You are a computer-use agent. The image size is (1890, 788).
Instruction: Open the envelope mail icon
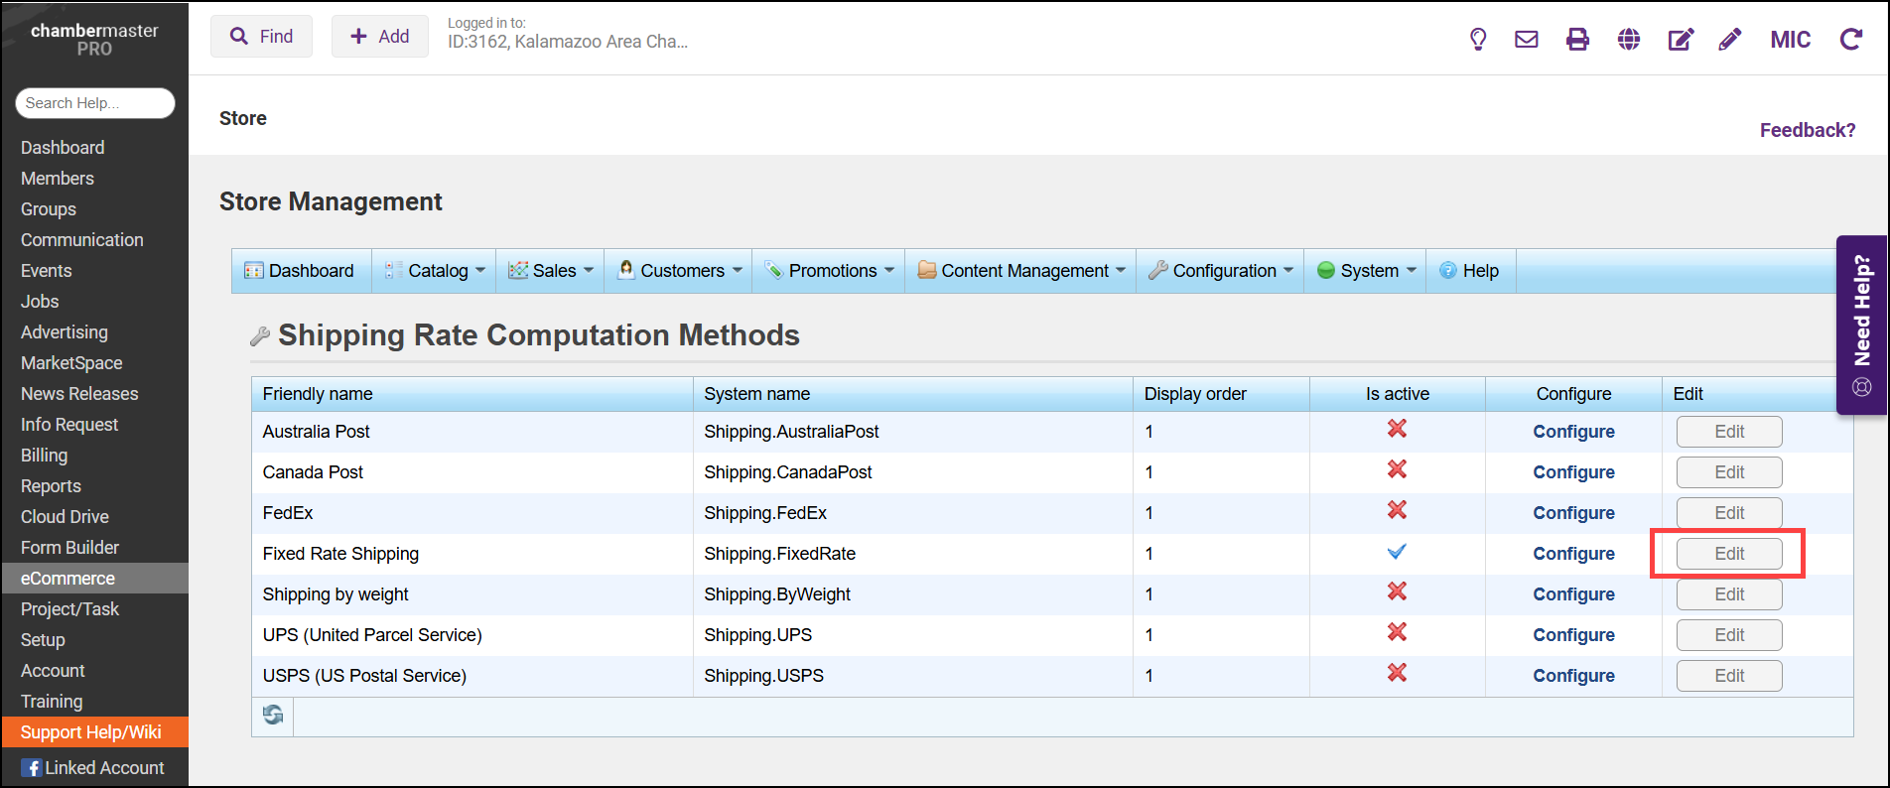tap(1527, 40)
